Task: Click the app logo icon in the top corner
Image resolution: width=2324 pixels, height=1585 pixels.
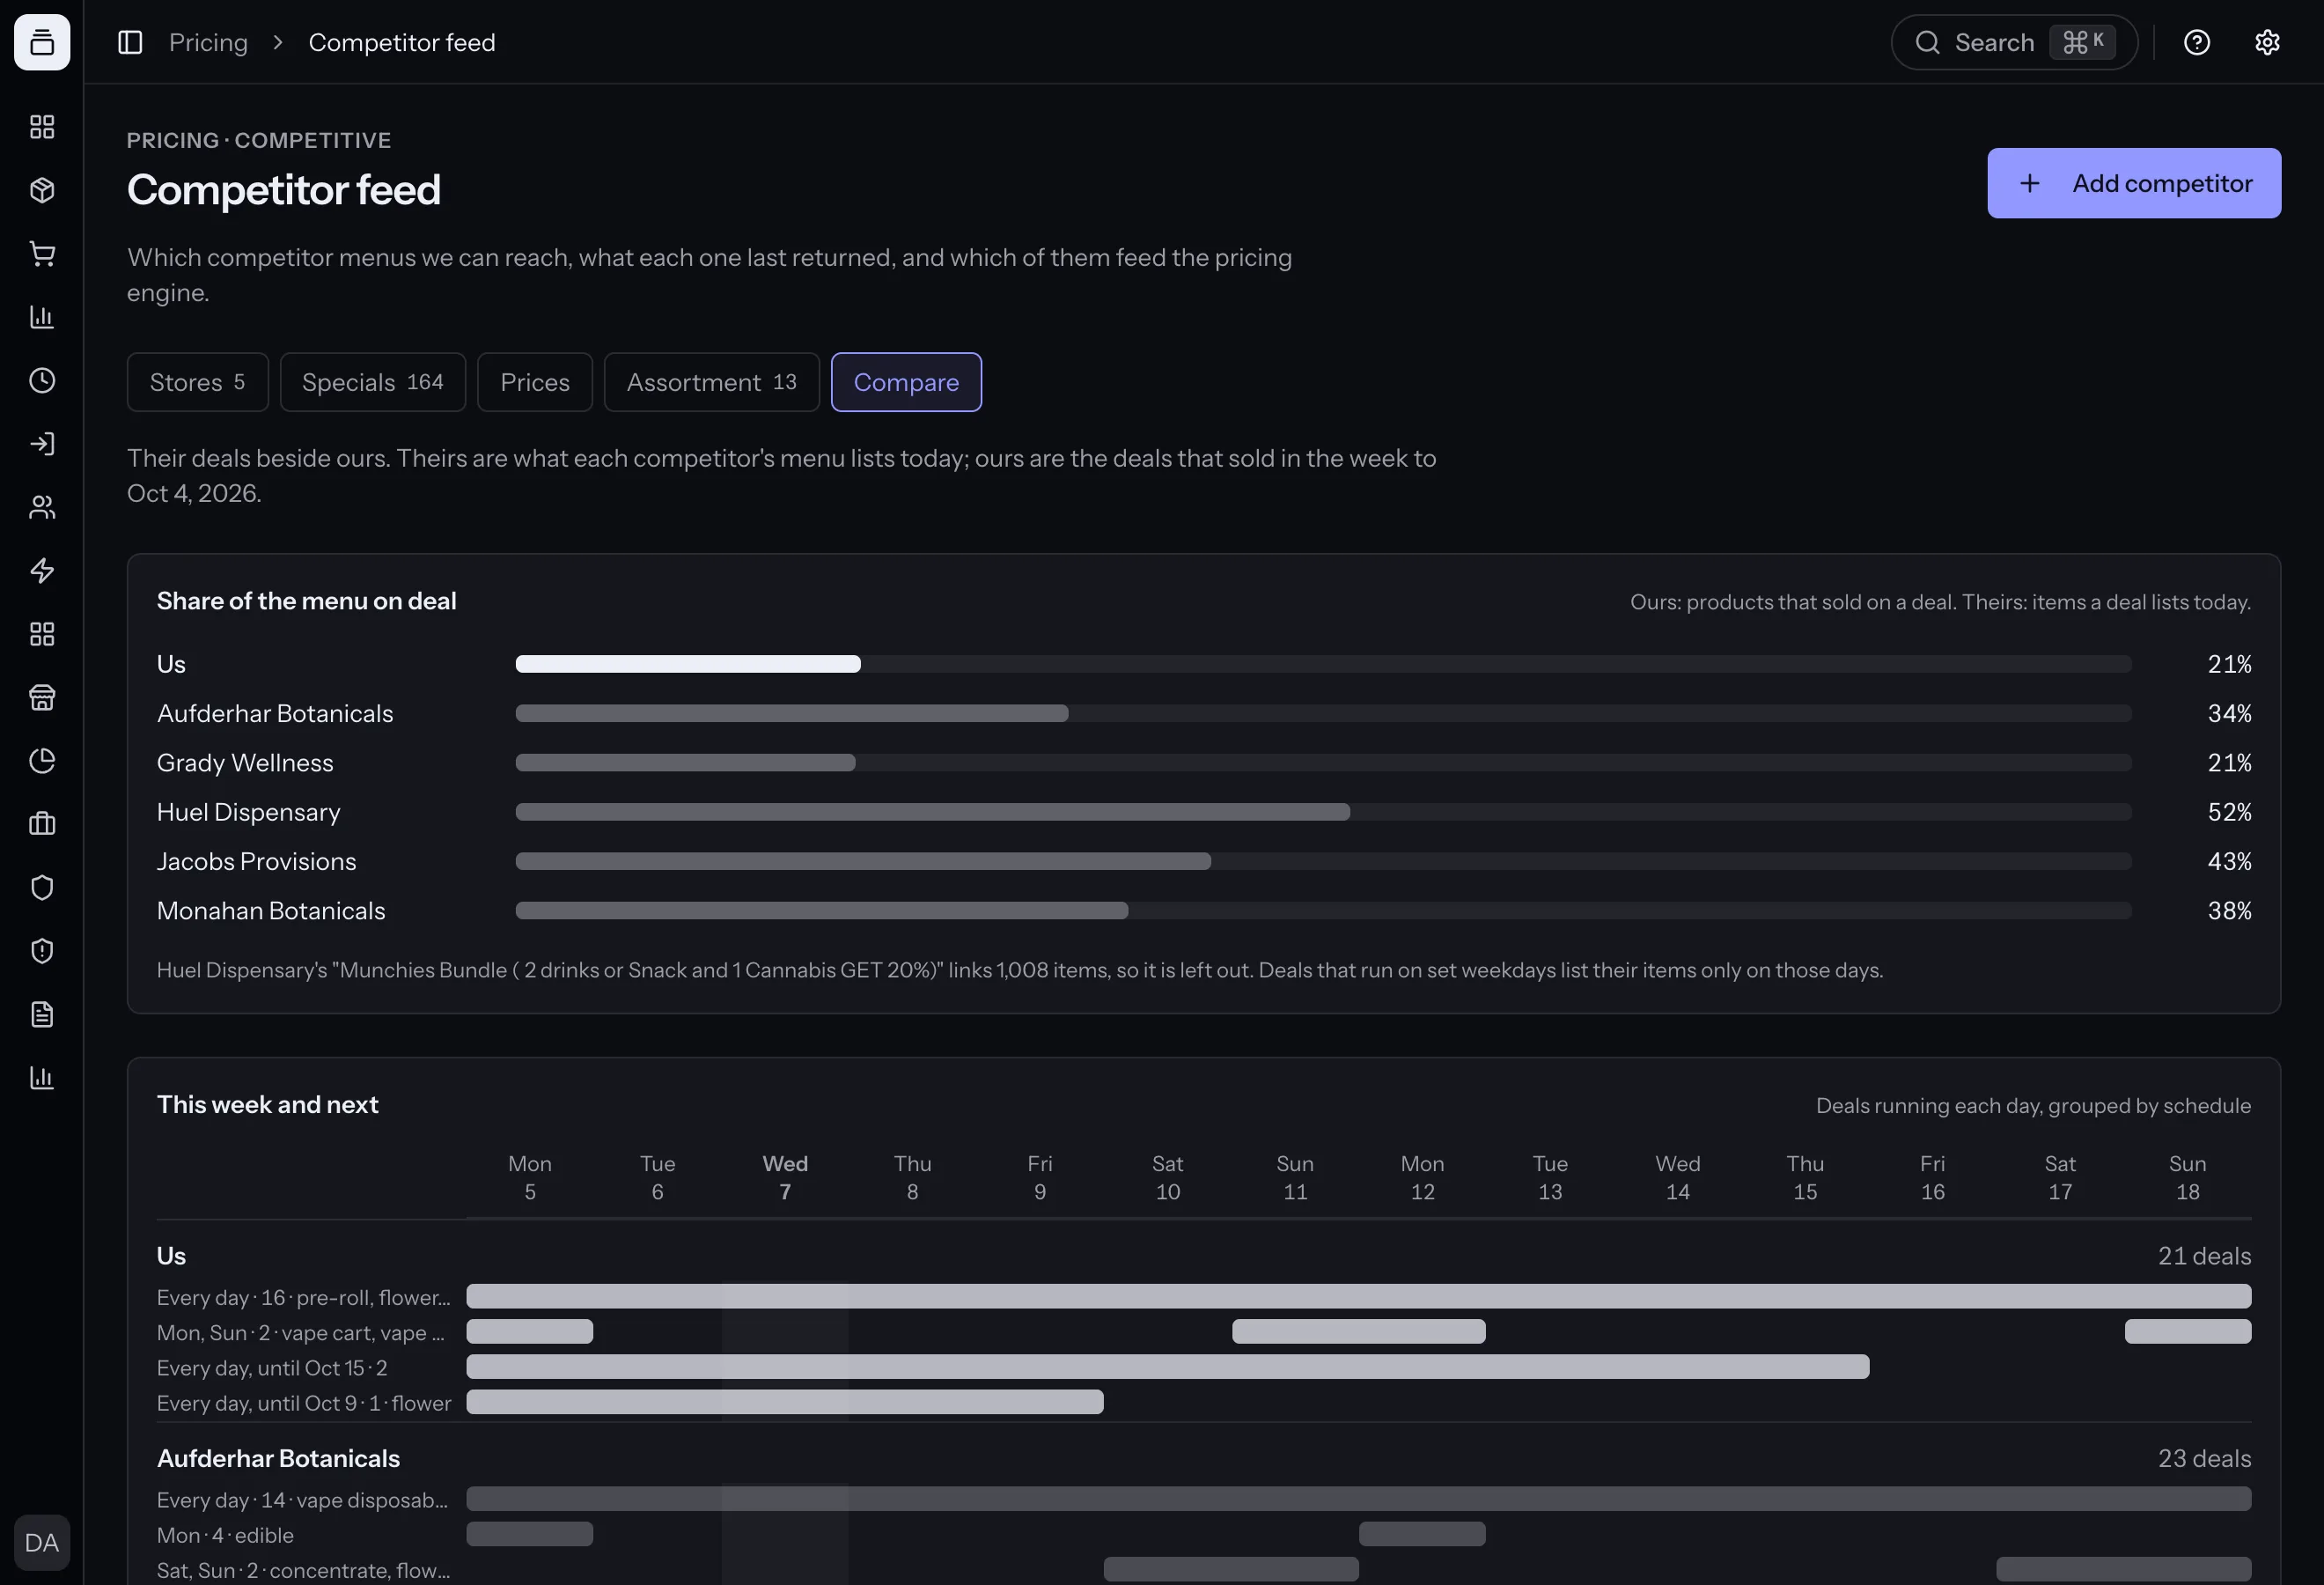Action: click(42, 42)
